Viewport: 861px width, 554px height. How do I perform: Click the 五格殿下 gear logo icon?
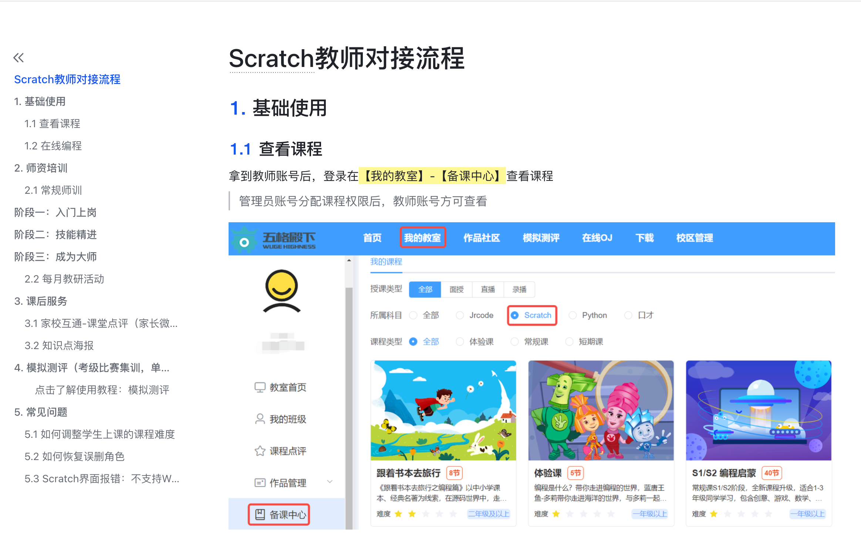[x=244, y=241]
